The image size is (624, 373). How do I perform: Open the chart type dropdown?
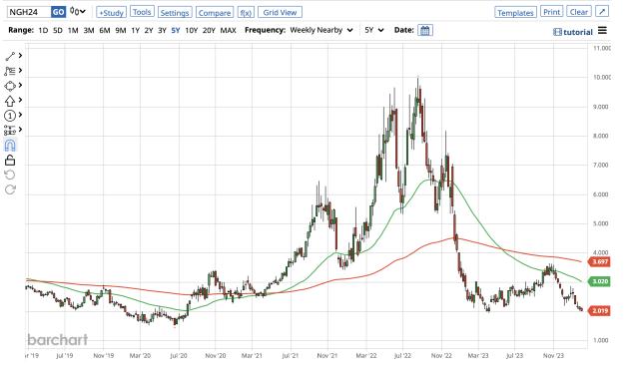point(78,12)
